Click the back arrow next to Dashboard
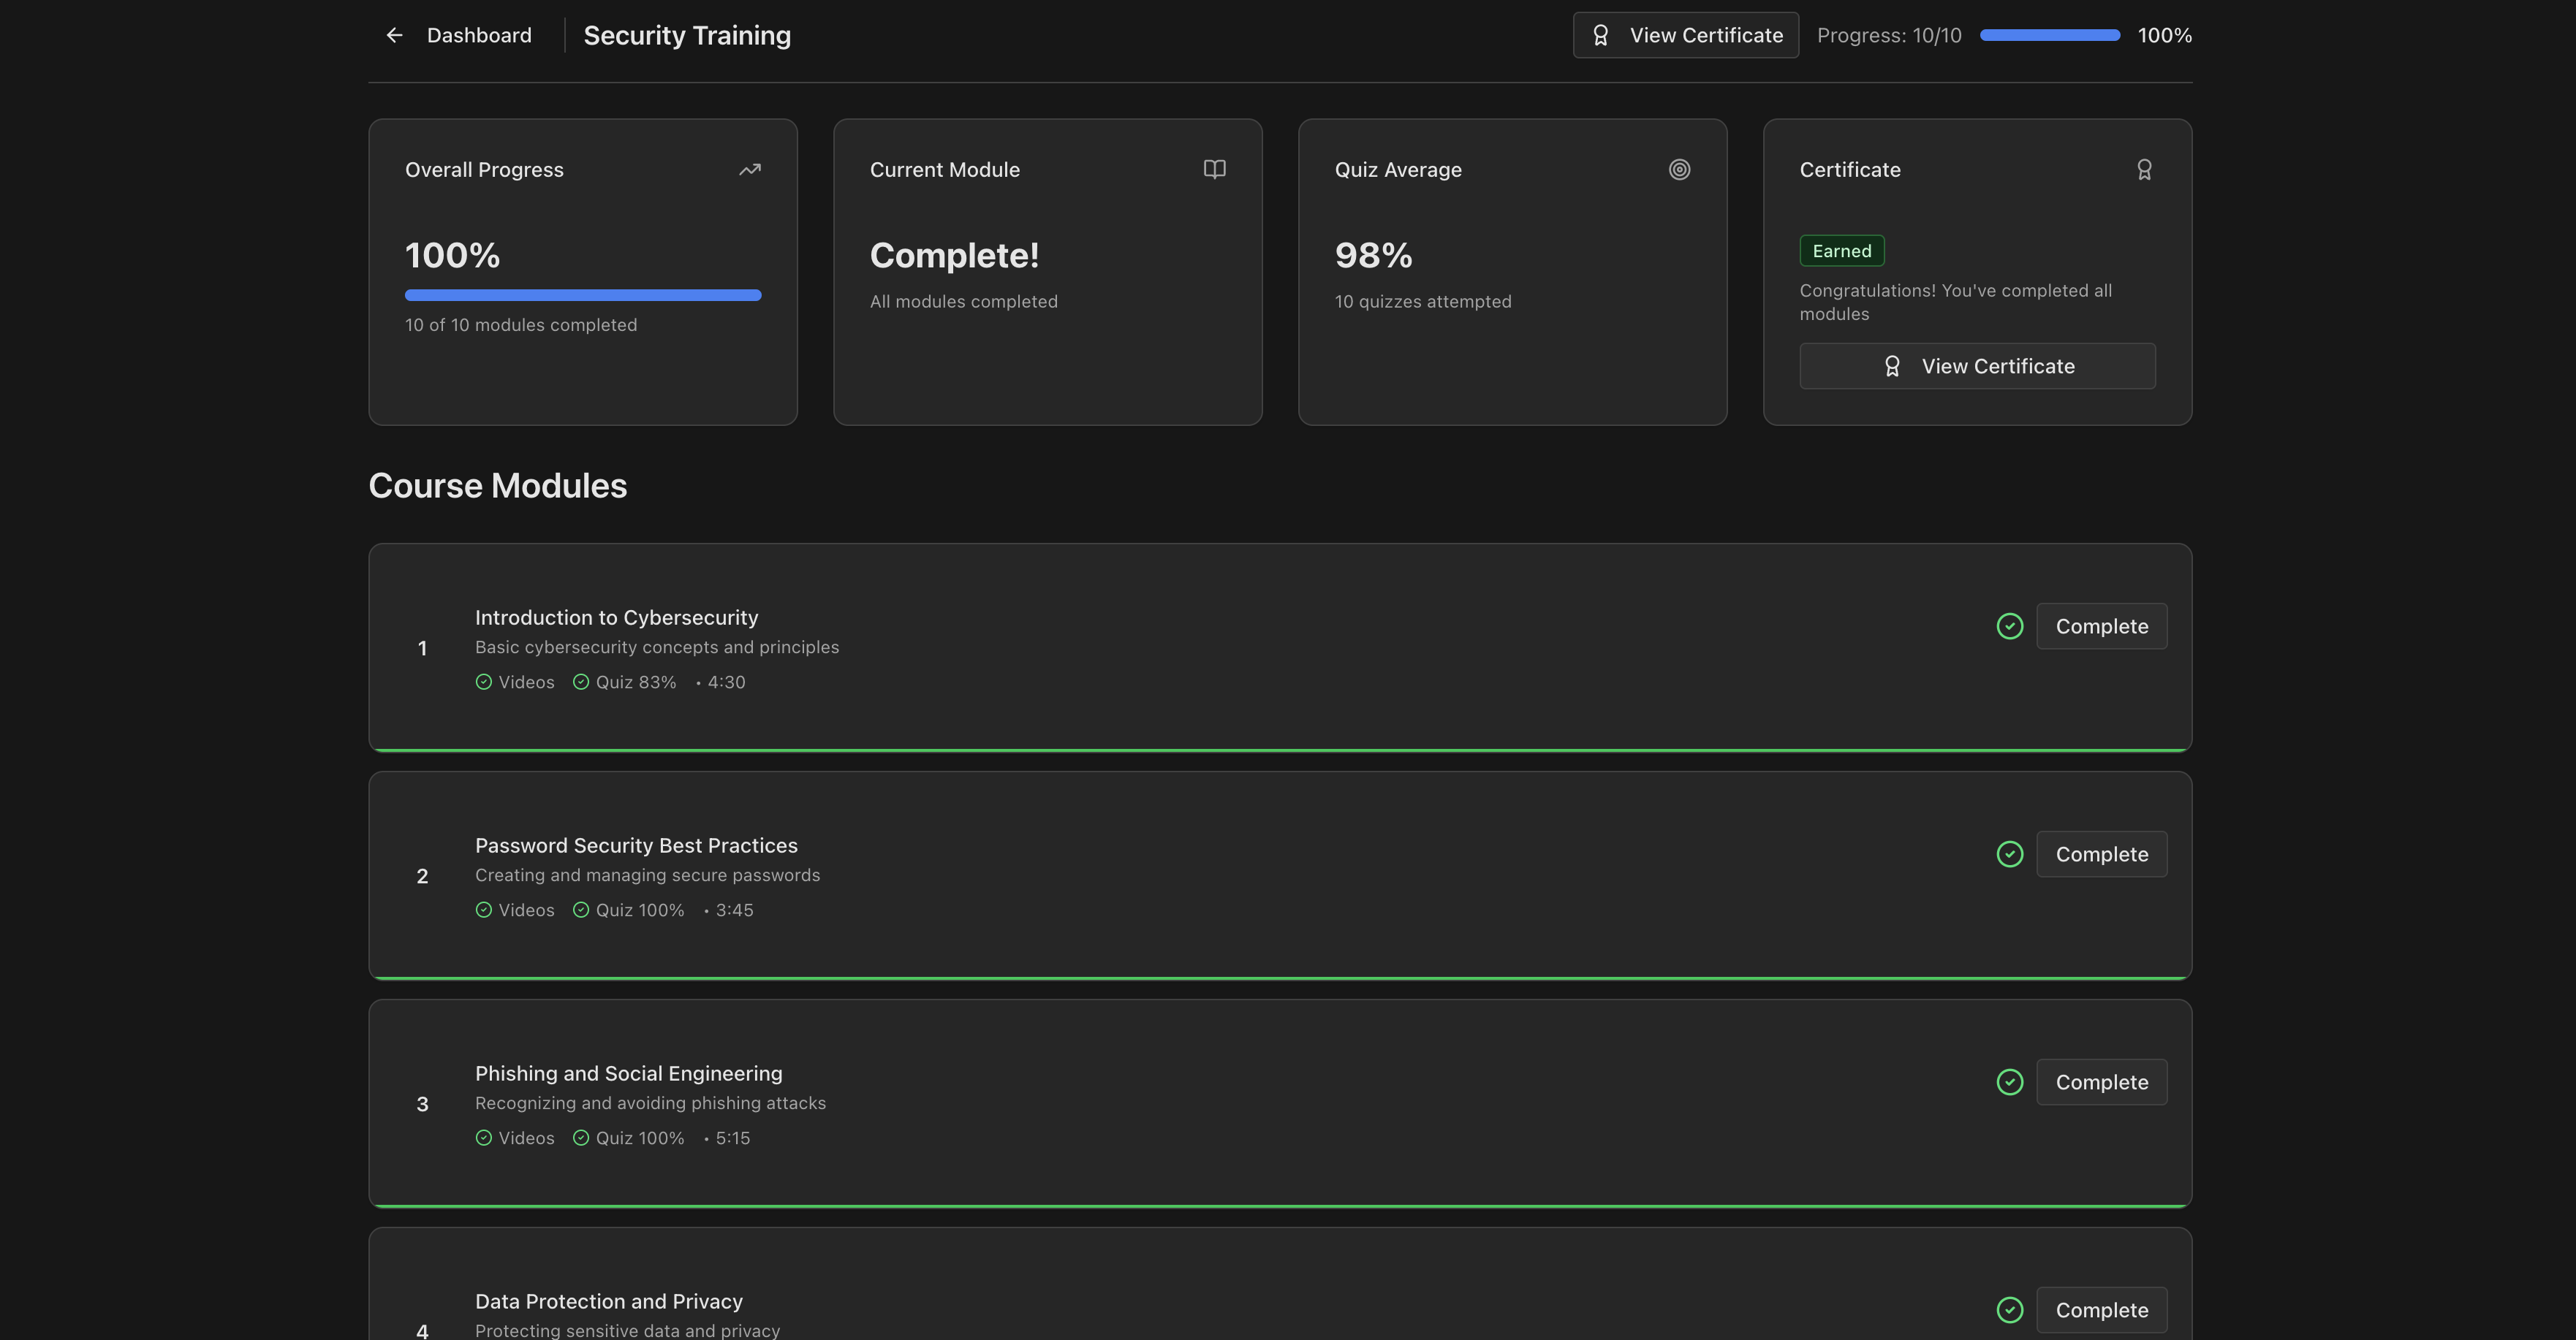The width and height of the screenshot is (2576, 1340). click(394, 35)
